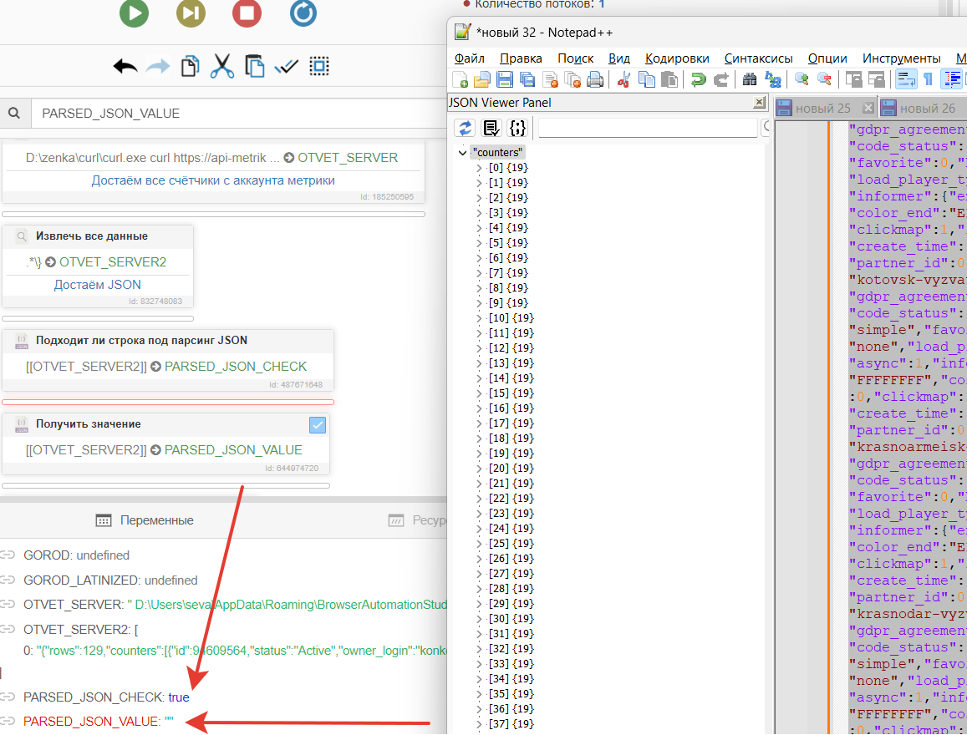Toggle show all characters pilcrow icon

928,80
